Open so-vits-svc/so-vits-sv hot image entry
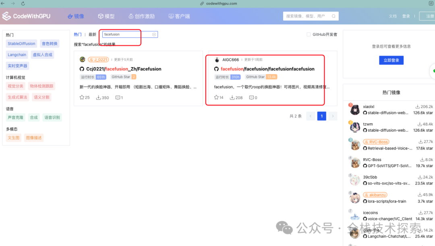This screenshot has width=435, height=246. 389,183
